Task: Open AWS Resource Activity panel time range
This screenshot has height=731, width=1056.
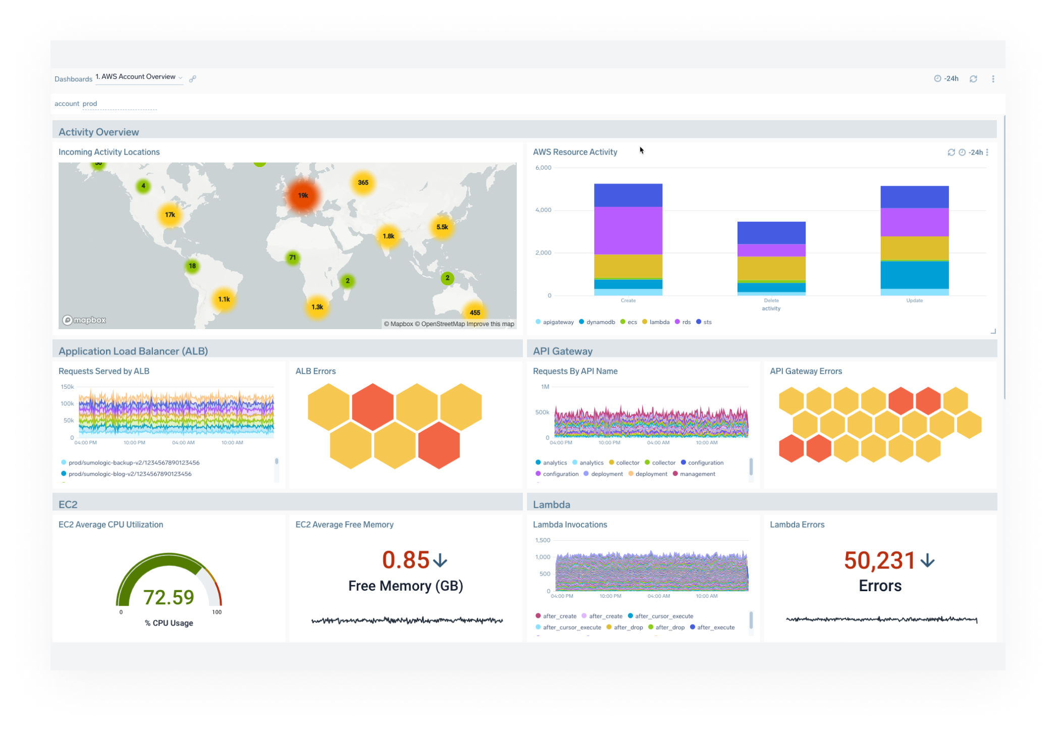Action: pyautogui.click(x=972, y=152)
